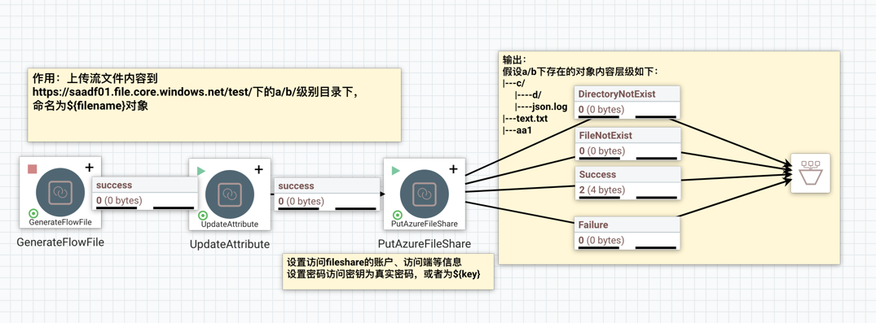Click green running indicator on PutAzureFileShare
Image resolution: width=876 pixels, height=323 pixels.
pyautogui.click(x=396, y=170)
